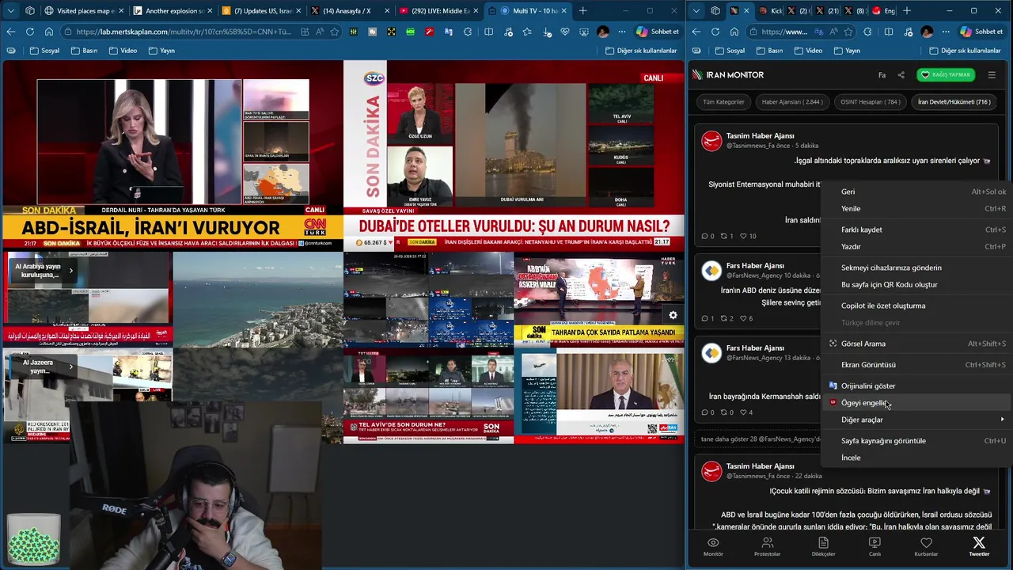Open split screen icon in right browser
This screenshot has width=1013, height=570.
(x=889, y=32)
